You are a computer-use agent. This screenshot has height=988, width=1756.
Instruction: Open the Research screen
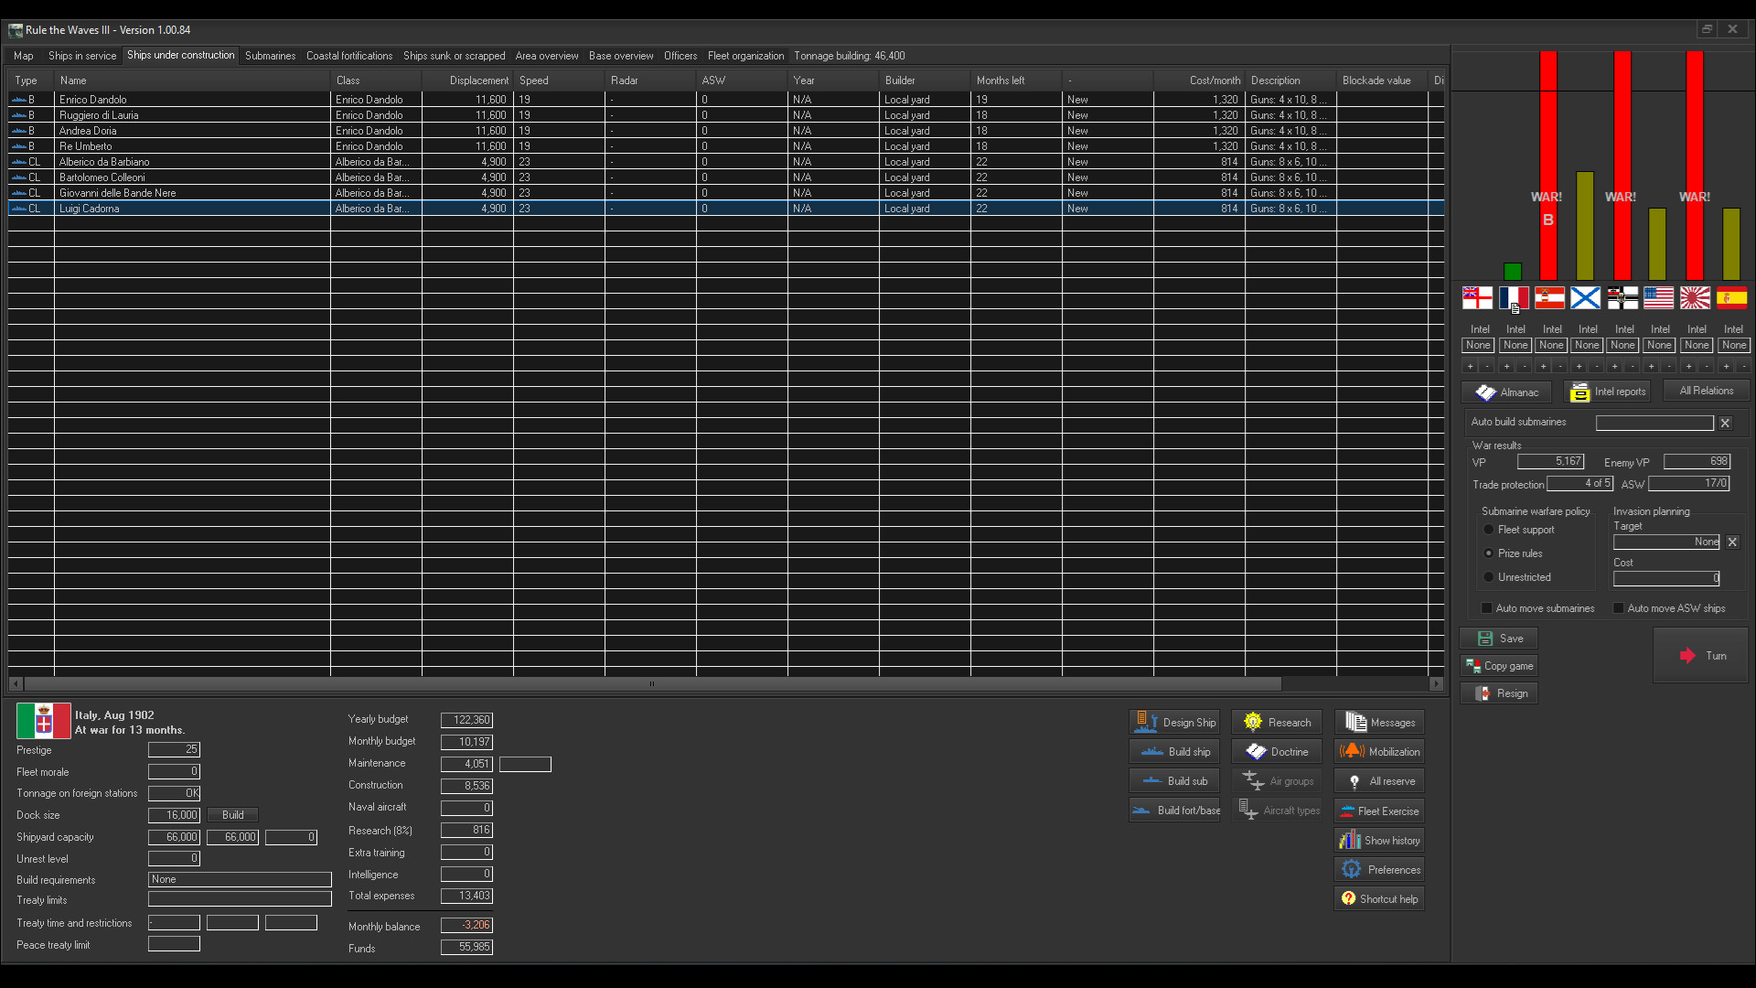click(x=1276, y=722)
